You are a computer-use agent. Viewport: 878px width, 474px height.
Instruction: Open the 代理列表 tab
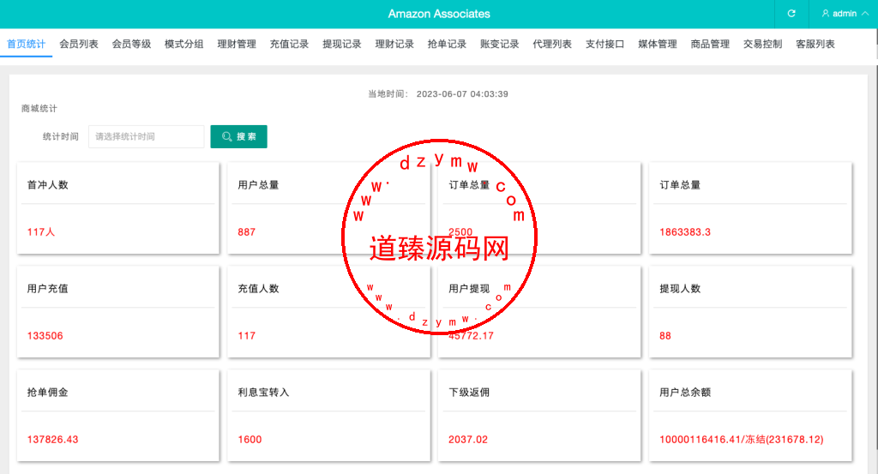coord(553,44)
